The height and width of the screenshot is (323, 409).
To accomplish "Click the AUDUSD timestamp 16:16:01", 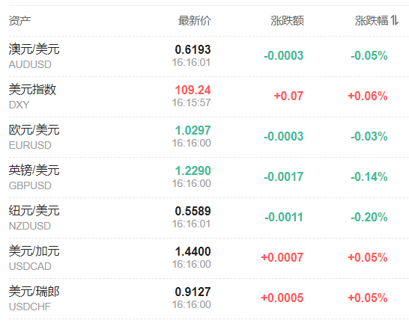I will (x=191, y=62).
